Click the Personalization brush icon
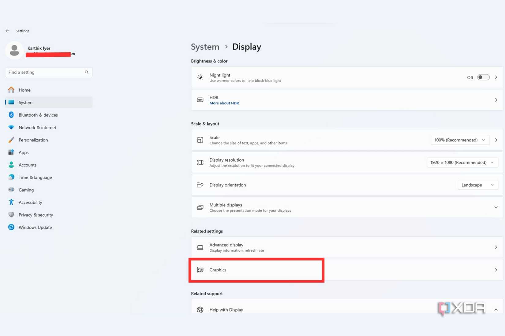 [x=11, y=140]
